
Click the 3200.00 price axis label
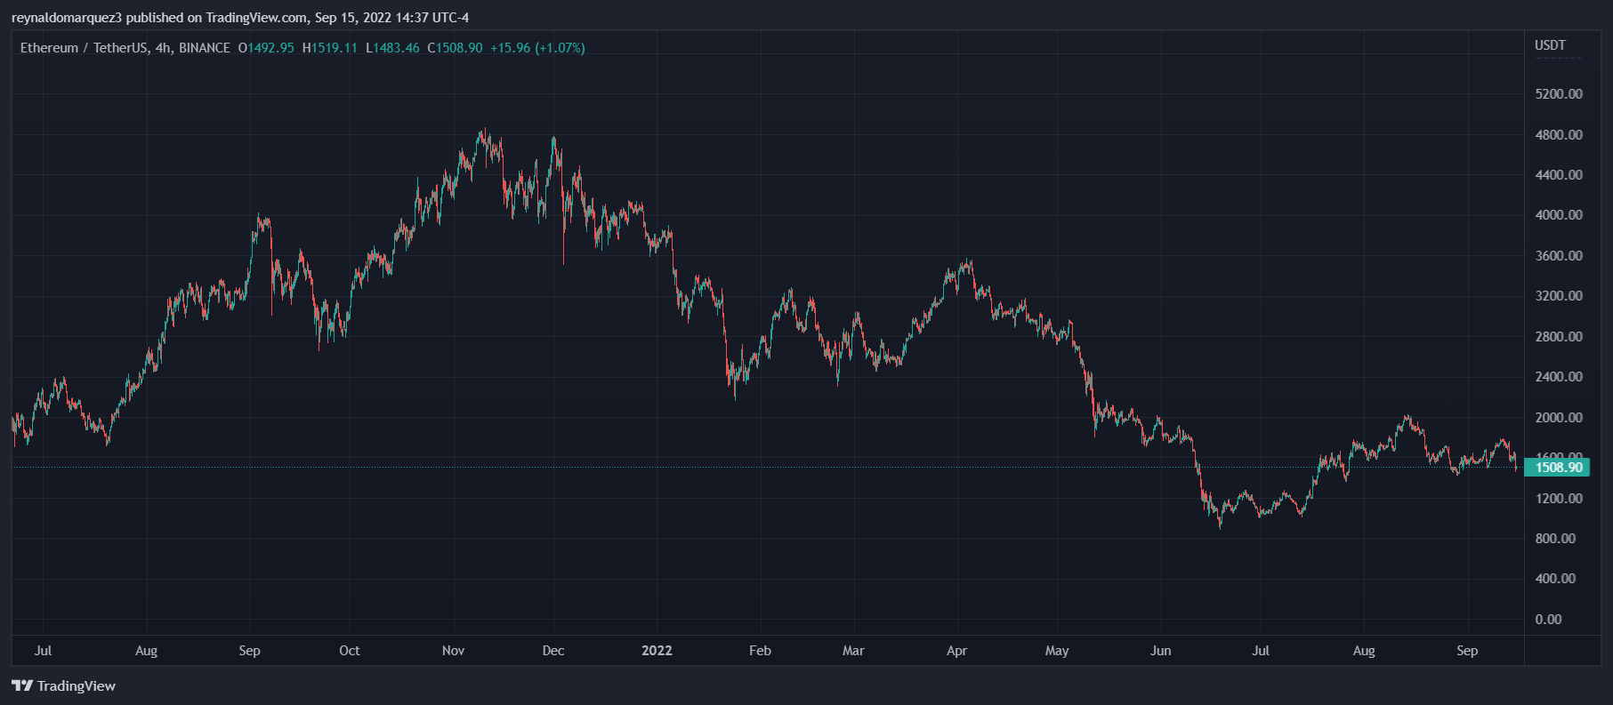point(1559,296)
